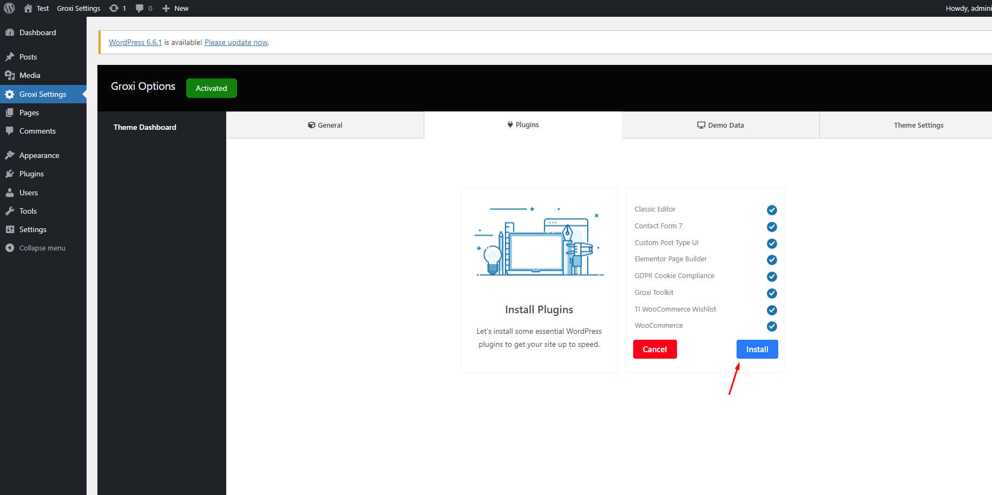
Task: Open the WordPress 6.6.1 link
Action: (x=135, y=42)
